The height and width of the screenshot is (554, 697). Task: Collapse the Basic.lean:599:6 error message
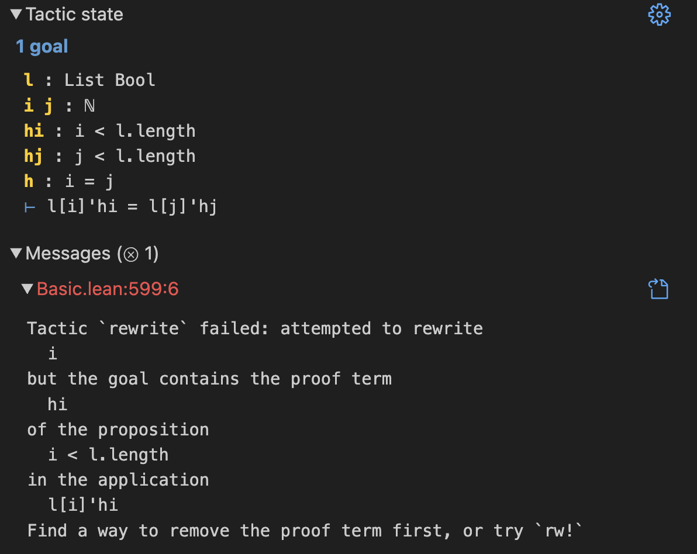pos(27,289)
